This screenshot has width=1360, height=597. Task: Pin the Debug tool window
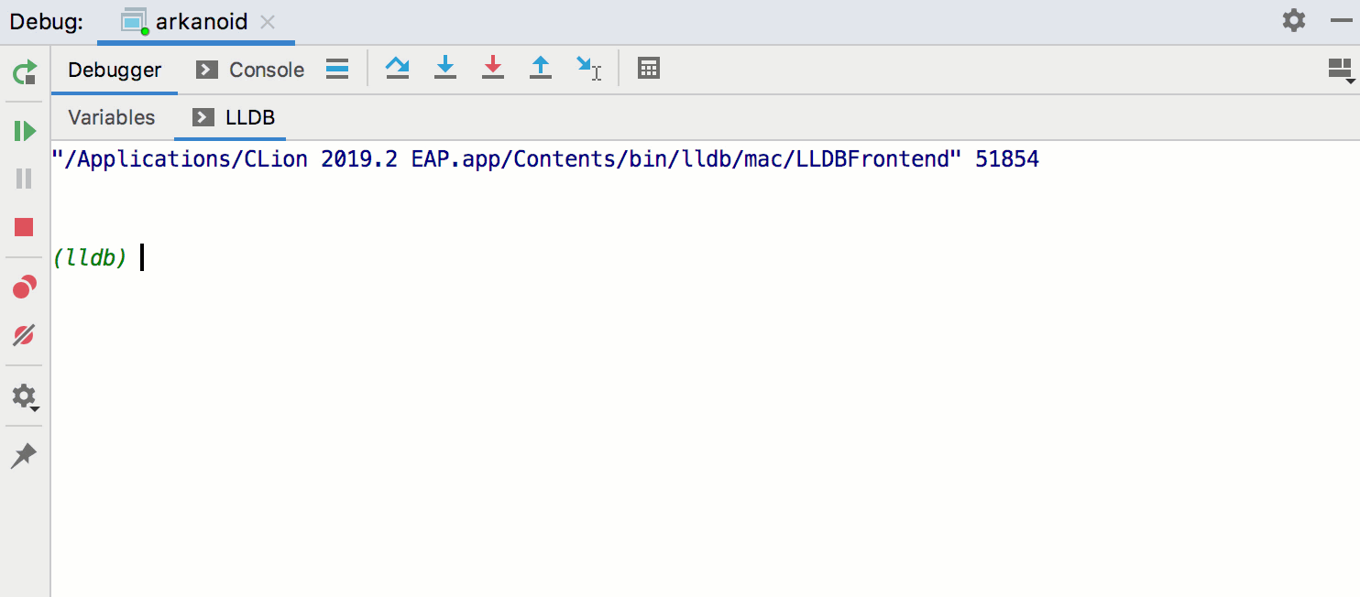click(24, 455)
